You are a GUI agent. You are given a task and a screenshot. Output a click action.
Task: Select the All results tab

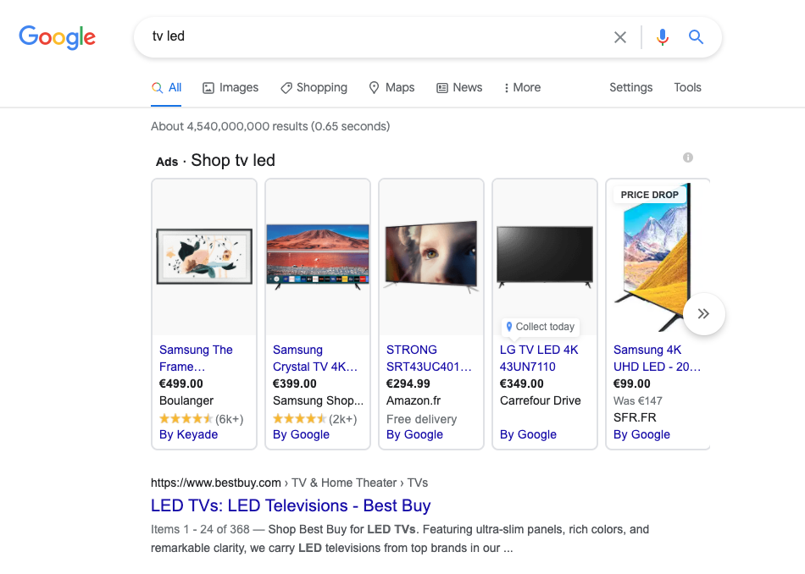(x=166, y=88)
